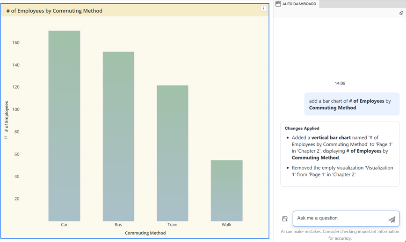Click the user message bubble in chat
This screenshot has height=242, width=406.
coord(352,104)
